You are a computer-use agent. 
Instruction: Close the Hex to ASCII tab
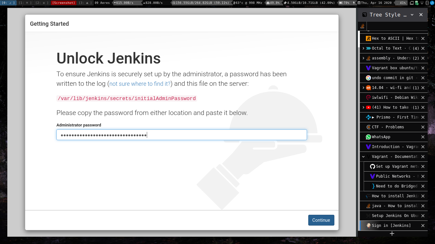tap(423, 38)
